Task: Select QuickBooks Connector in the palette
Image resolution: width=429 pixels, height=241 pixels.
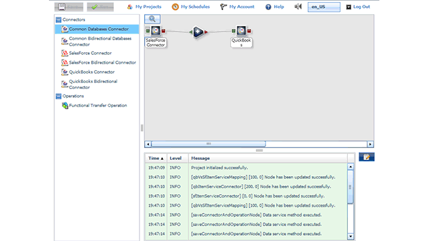Action: click(97, 72)
